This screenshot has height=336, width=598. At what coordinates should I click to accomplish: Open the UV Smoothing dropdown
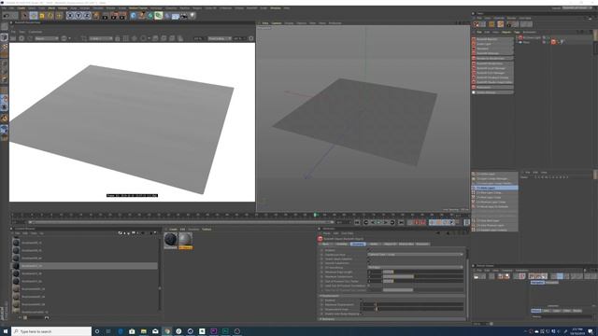click(415, 267)
